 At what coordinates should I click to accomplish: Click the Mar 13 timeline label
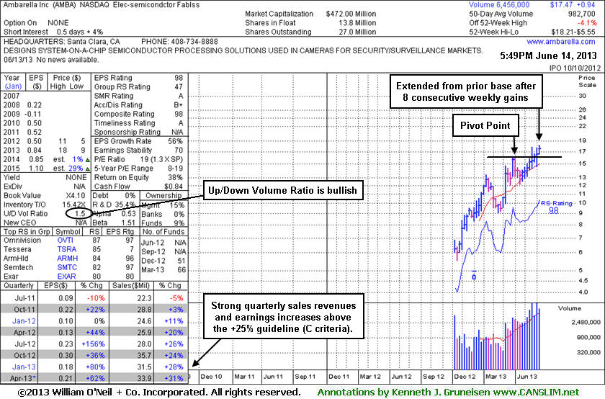point(496,376)
